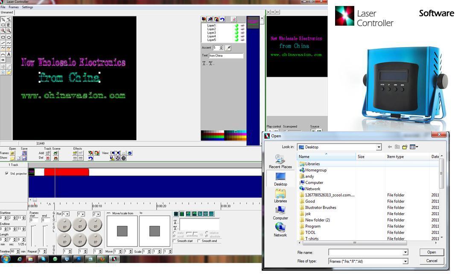Click the blue undo arrow above the layers
The width and height of the screenshot is (464, 278).
point(222,19)
